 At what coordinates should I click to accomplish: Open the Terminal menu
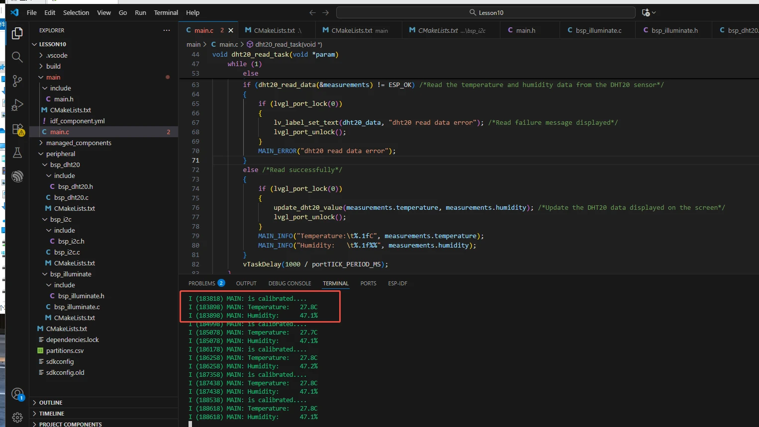click(x=166, y=12)
